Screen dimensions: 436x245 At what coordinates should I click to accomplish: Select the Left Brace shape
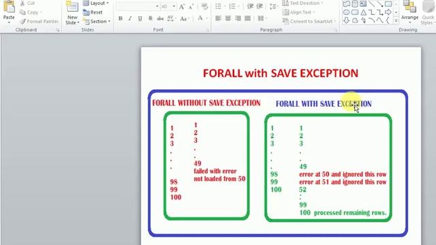coord(388,20)
